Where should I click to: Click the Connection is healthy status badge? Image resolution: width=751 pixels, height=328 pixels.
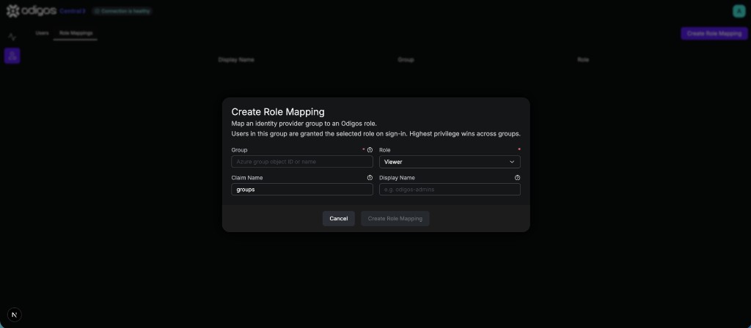point(122,11)
